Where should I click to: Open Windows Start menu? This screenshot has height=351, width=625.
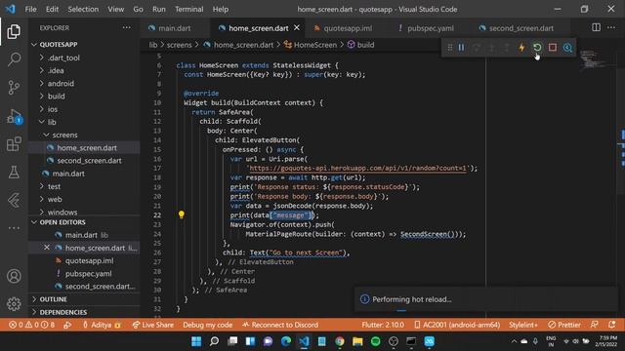pos(196,341)
